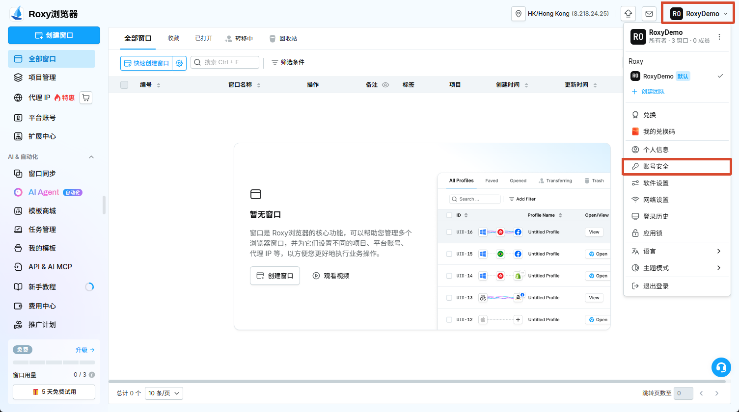Open 项目管理 in the sidebar
The width and height of the screenshot is (739, 412).
(52, 77)
